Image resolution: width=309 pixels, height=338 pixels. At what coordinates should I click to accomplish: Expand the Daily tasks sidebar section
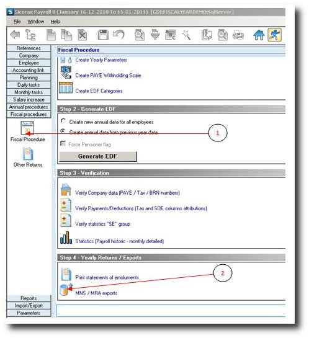coord(29,85)
